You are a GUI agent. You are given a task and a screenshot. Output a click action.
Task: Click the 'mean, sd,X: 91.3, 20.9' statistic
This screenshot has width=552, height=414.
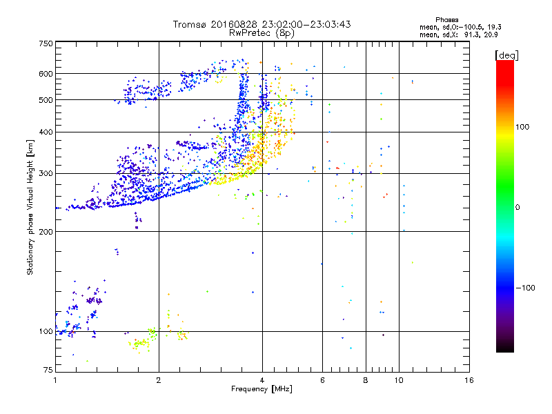pos(458,34)
